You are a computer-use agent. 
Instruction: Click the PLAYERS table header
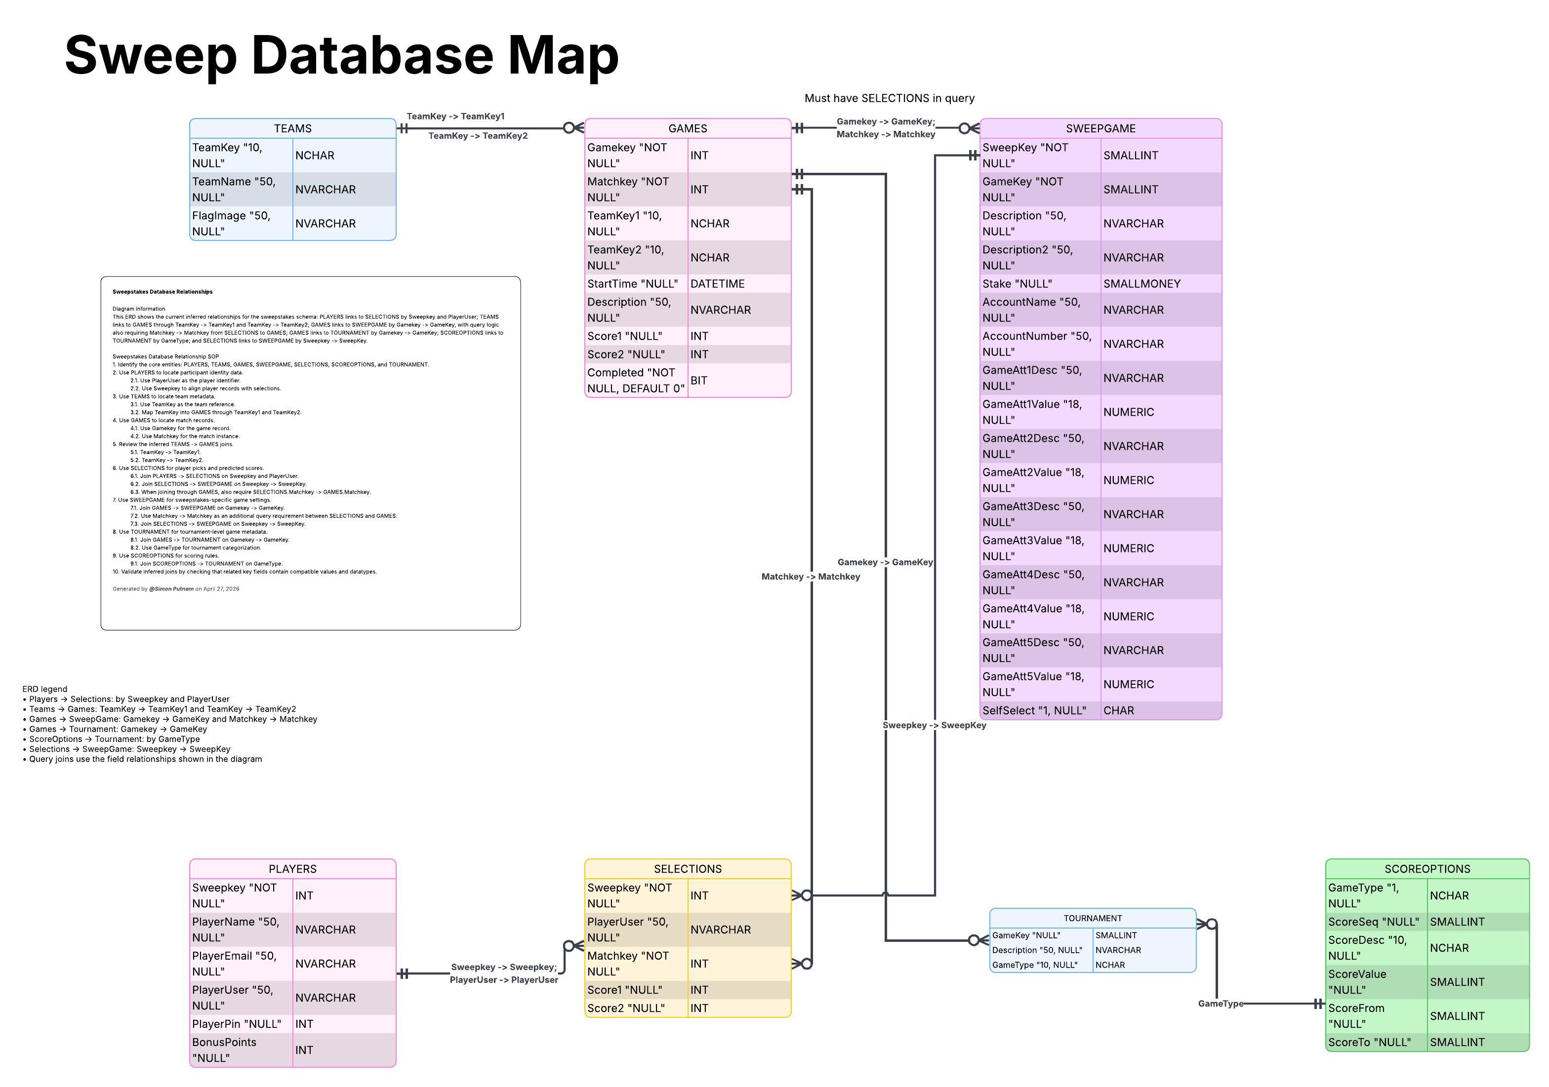coord(293,868)
